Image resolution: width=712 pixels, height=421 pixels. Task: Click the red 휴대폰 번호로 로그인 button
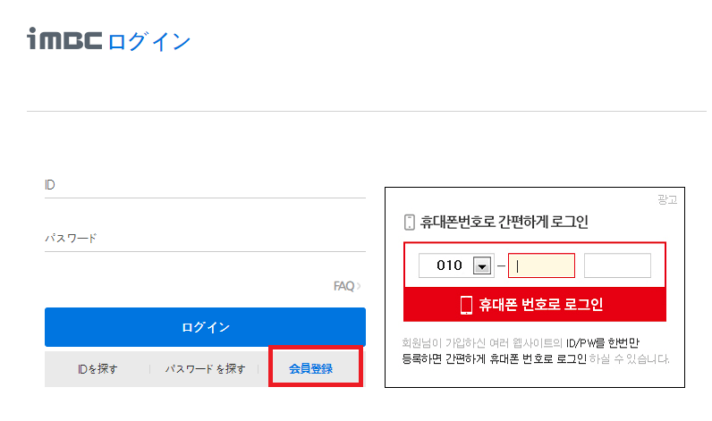pyautogui.click(x=535, y=305)
